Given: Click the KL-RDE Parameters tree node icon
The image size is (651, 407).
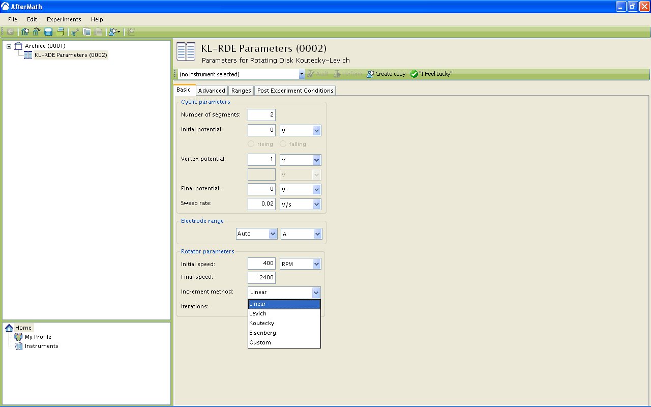Looking at the screenshot, I should click(x=28, y=55).
